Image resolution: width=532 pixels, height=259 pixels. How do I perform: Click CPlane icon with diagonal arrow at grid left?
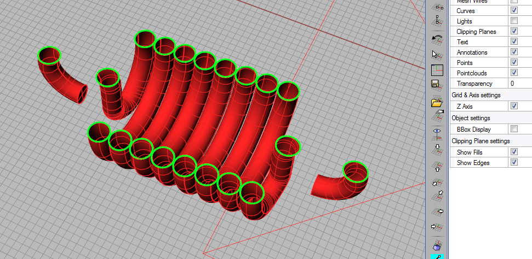click(x=437, y=183)
